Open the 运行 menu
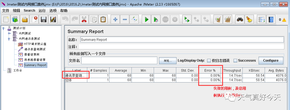Image resolution: width=290 pixels, height=110 pixels. (x=42, y=11)
